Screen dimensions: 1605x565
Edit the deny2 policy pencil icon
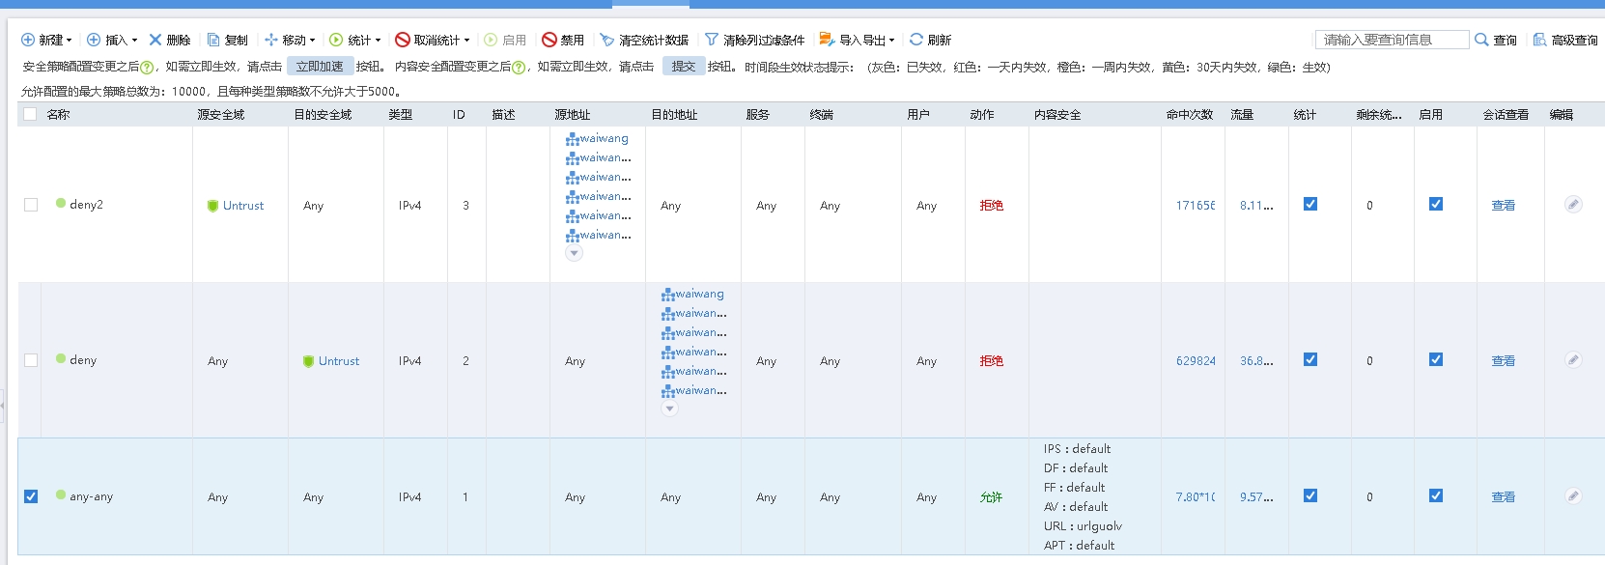(1573, 204)
